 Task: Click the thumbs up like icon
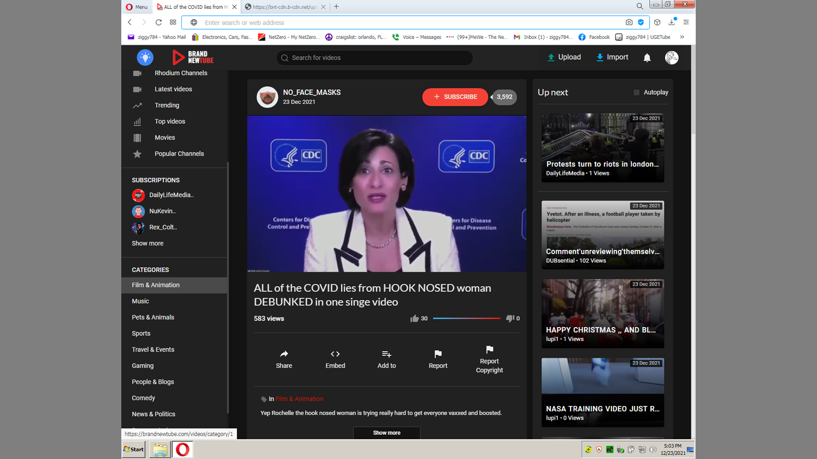point(414,318)
